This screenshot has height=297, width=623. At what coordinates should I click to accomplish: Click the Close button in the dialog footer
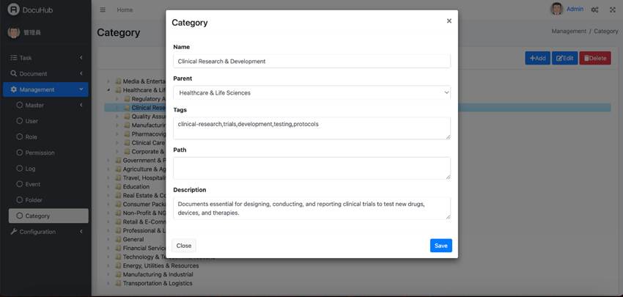[x=183, y=246]
